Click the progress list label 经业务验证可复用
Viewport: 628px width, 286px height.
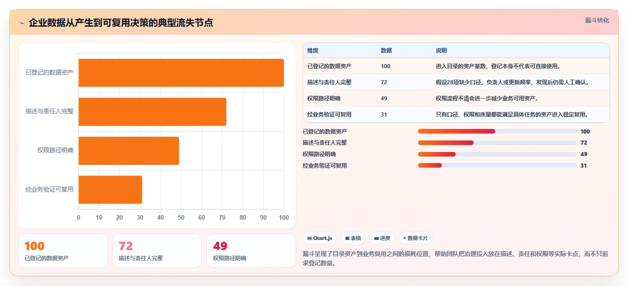[x=325, y=166]
